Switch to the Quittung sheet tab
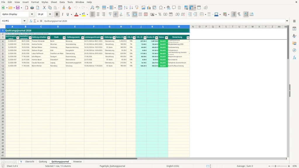The image size is (299, 168). coord(43,162)
